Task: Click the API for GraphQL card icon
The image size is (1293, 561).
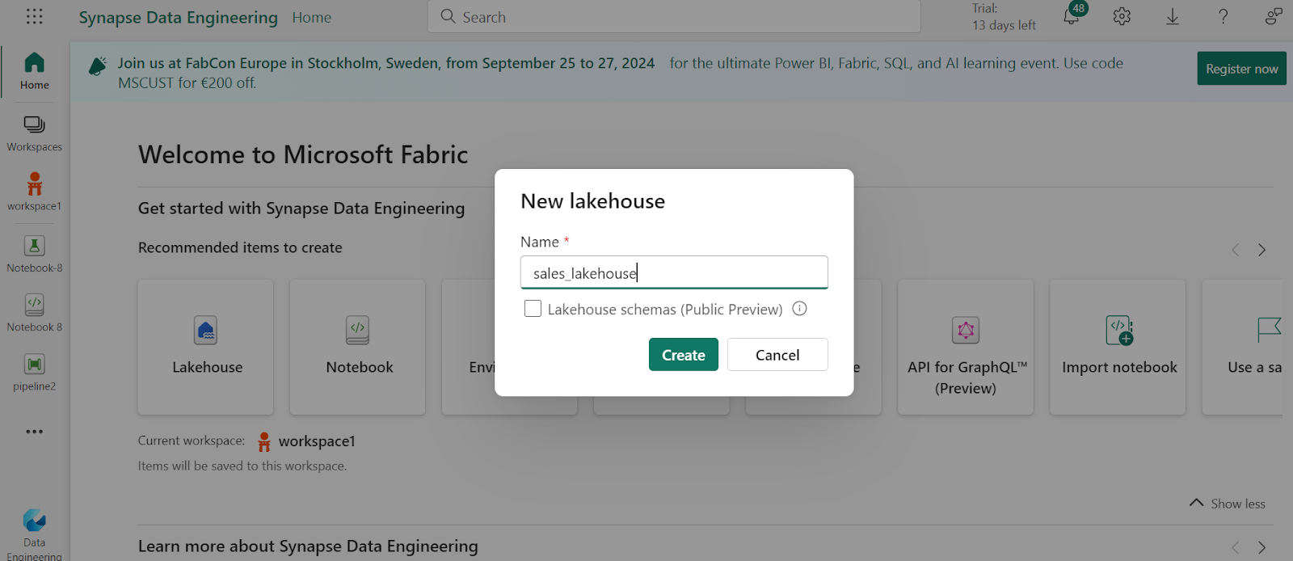Action: click(x=966, y=331)
